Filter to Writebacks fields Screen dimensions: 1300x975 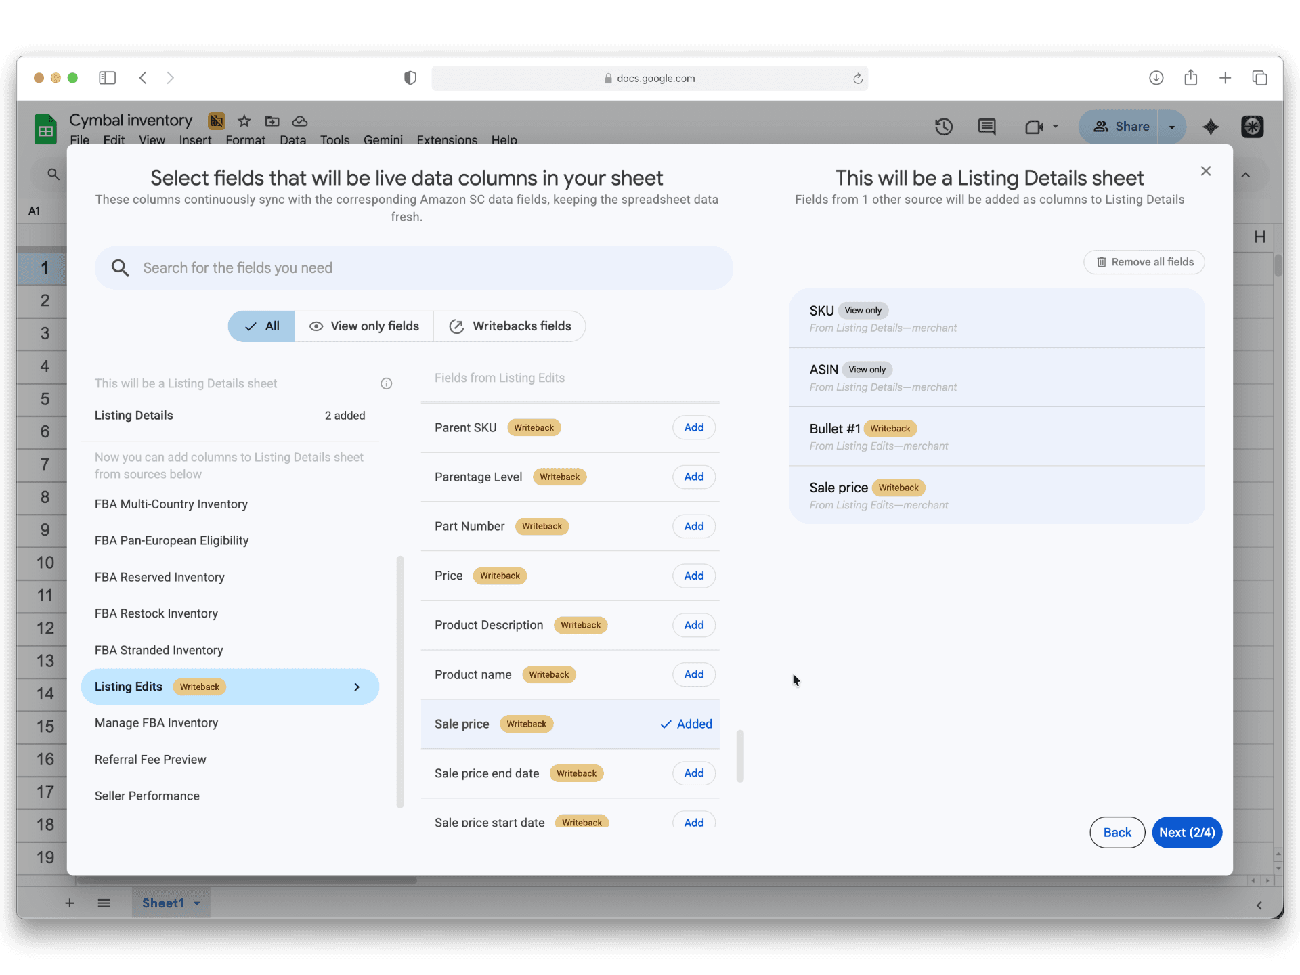click(x=510, y=326)
